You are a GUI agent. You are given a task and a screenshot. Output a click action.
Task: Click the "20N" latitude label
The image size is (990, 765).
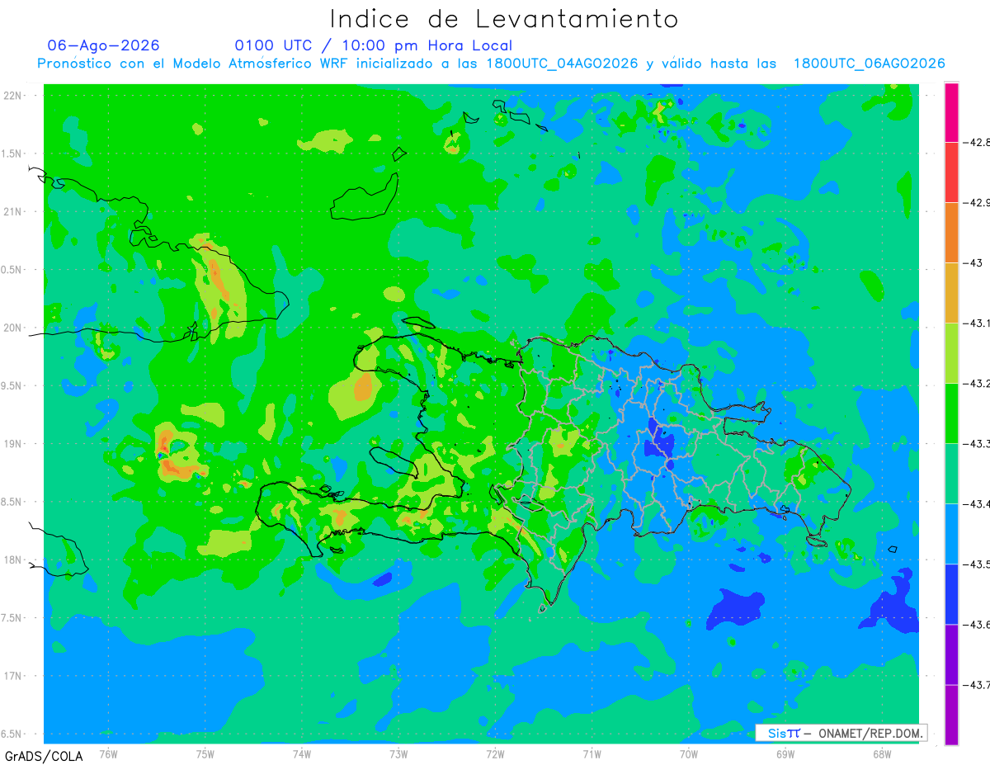(x=14, y=328)
